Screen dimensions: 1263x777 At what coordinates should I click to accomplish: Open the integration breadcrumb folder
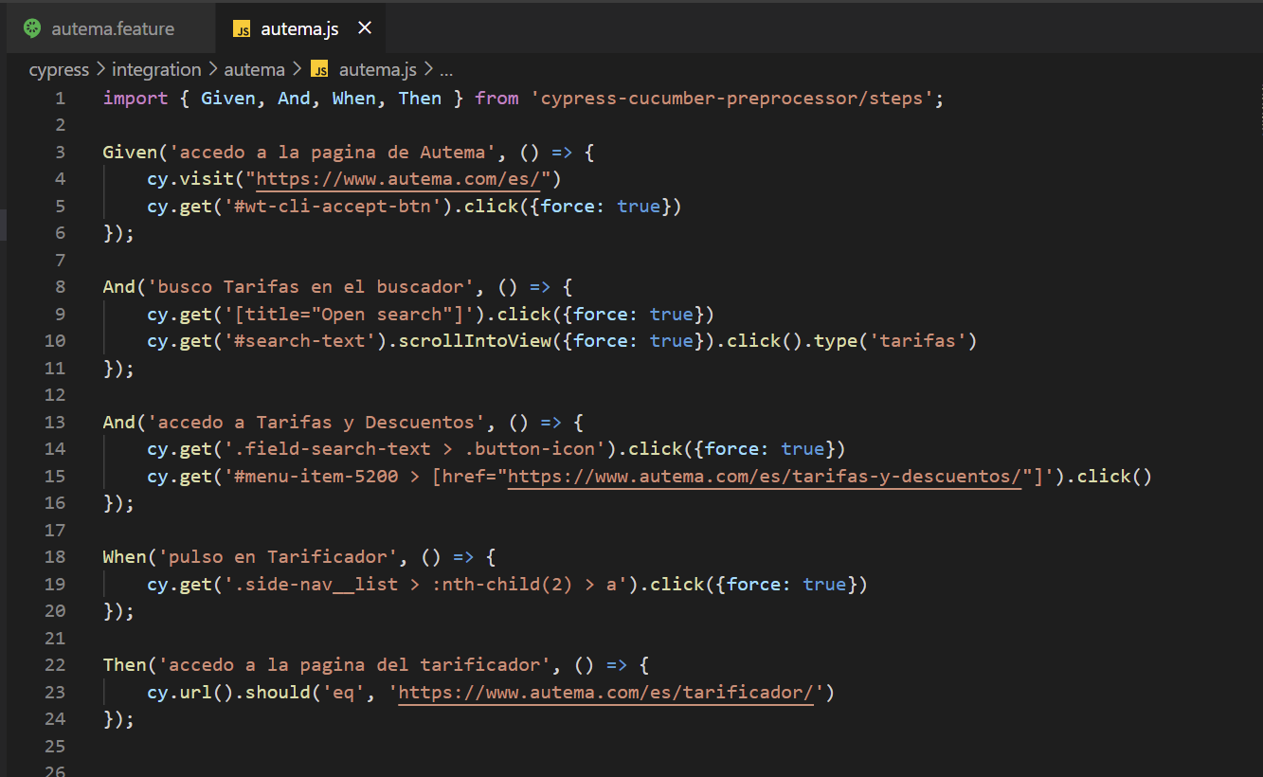156,69
